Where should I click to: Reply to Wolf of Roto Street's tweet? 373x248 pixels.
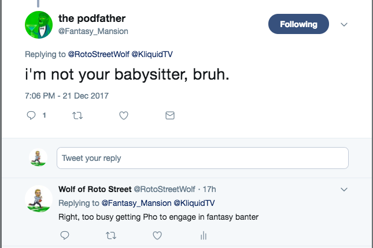click(x=65, y=235)
